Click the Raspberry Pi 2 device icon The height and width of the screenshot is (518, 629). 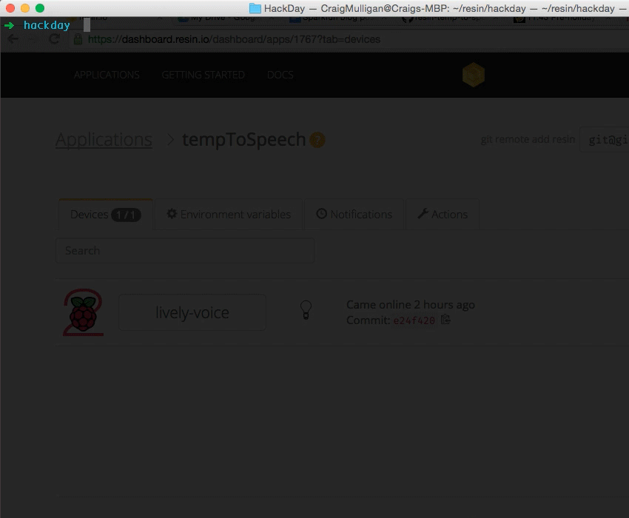(x=84, y=312)
